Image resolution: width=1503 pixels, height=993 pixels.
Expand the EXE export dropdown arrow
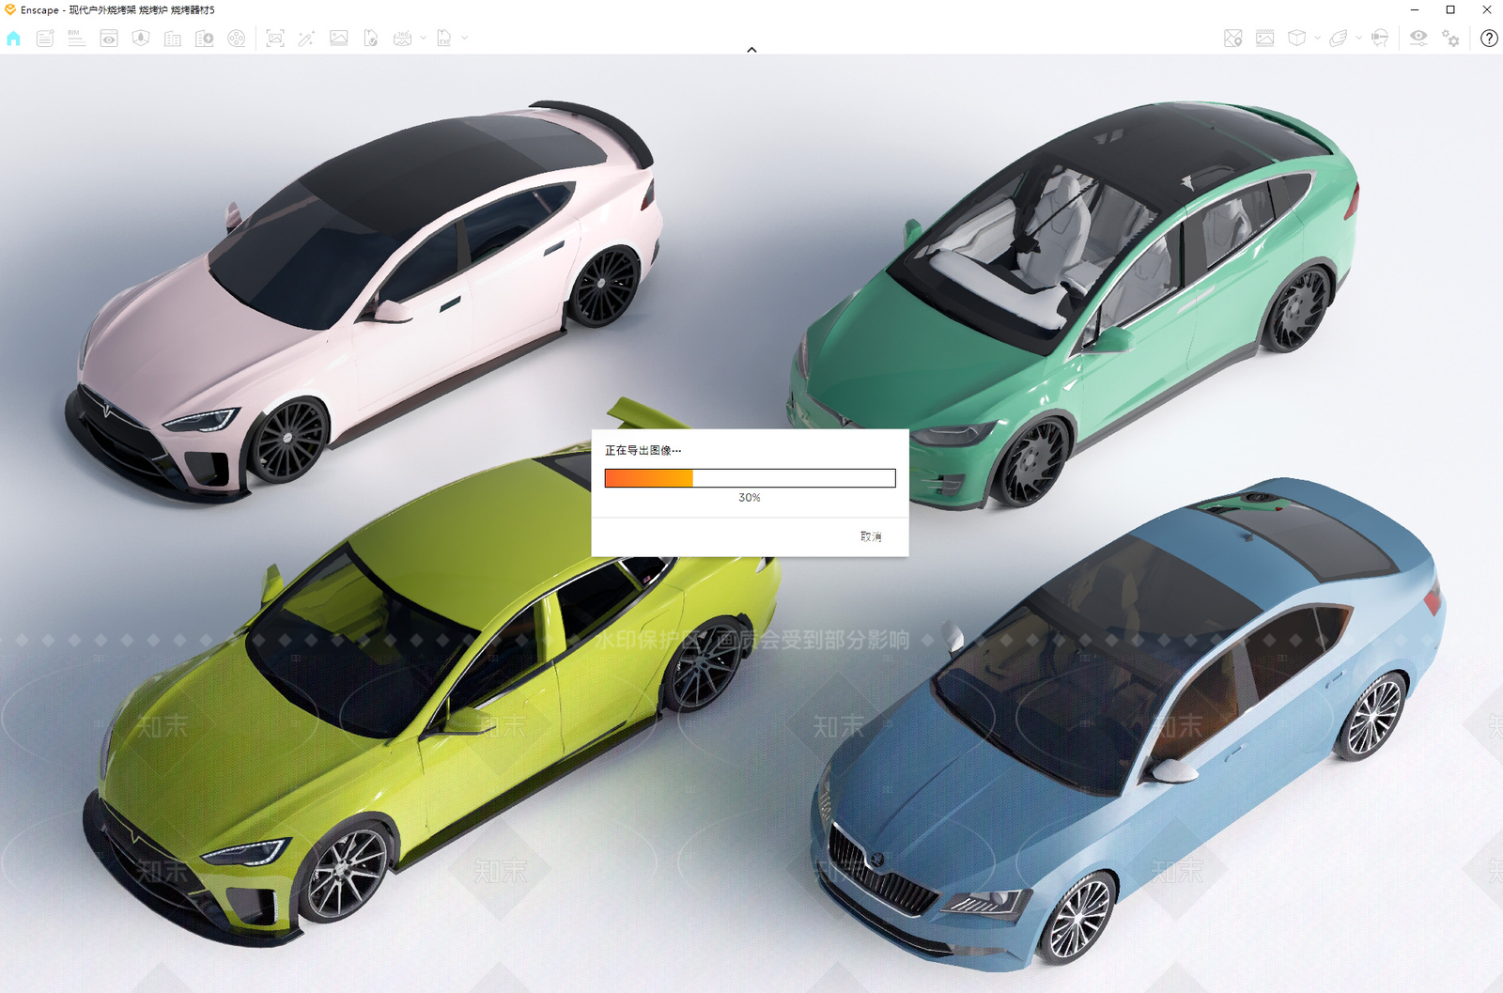[464, 39]
